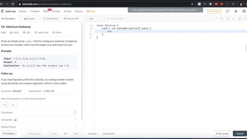Dismiss the global ranking banner
The height and width of the screenshot is (139, 247).
pyautogui.click(x=200, y=10)
